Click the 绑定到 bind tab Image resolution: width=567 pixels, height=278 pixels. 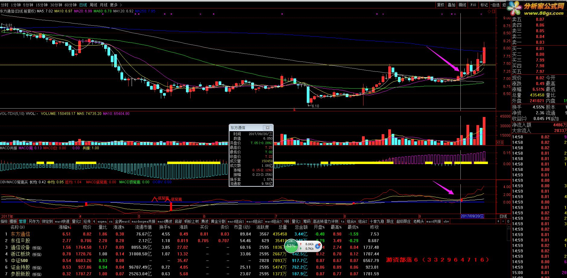(47, 221)
